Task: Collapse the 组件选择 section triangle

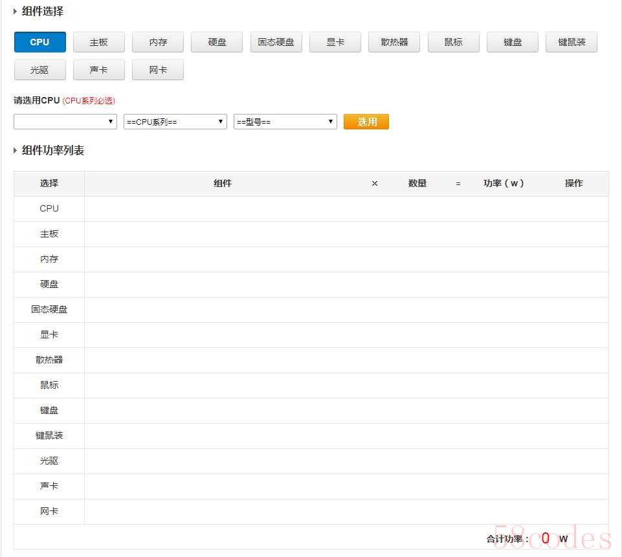Action: [x=16, y=11]
